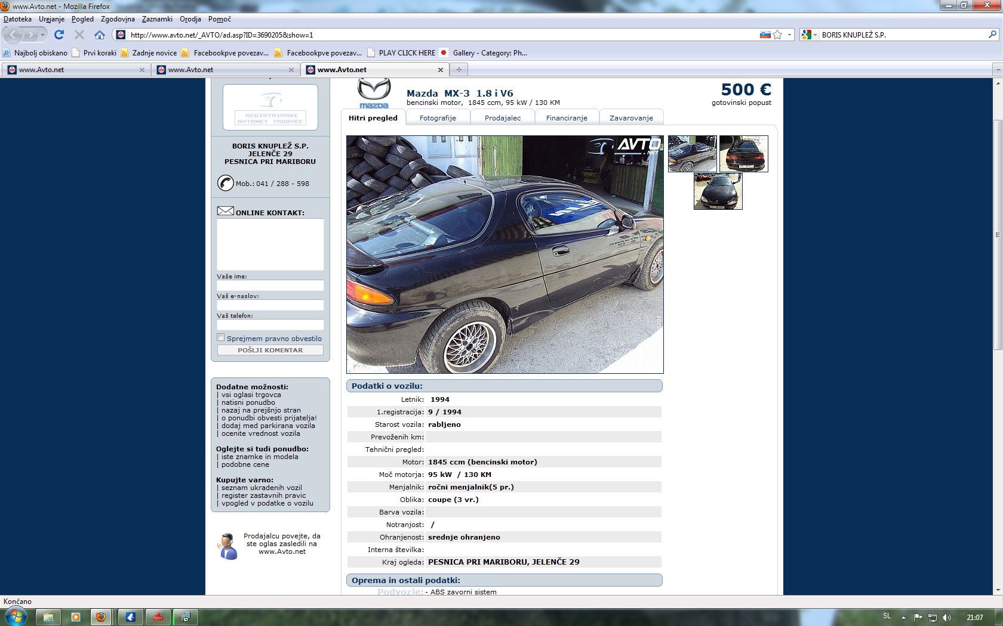Open the 'podobne cene' link
Screen dimensions: 1003x626
[x=245, y=464]
